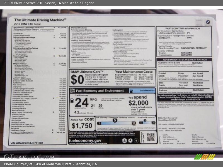Click the colored stripes logo in the bottom corner

coord(205,157)
